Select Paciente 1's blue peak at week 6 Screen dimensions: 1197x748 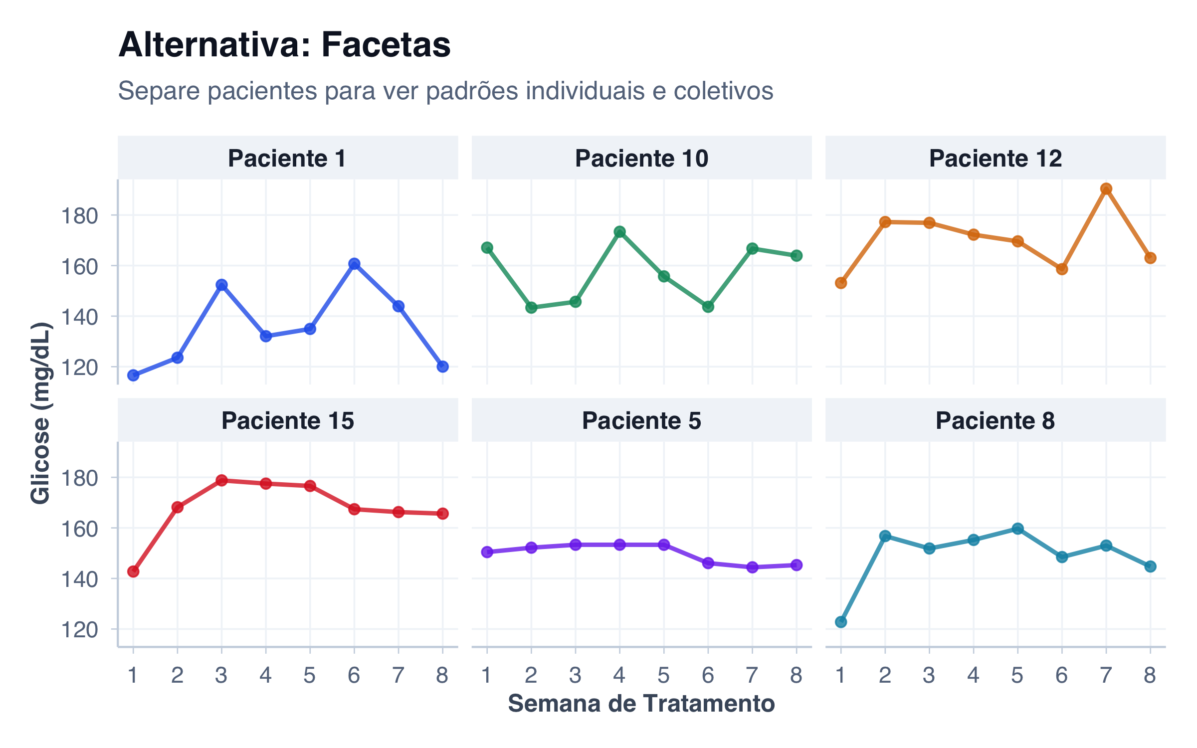pos(354,264)
